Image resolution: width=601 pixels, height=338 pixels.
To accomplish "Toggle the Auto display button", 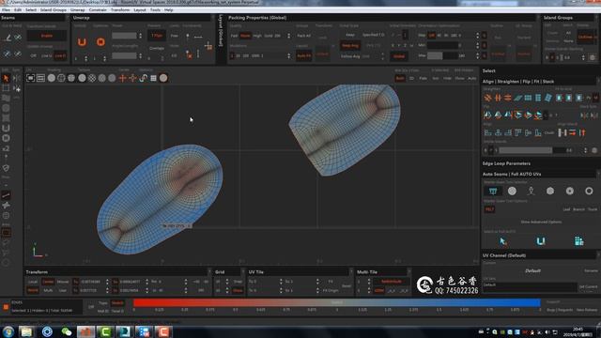I will (x=471, y=78).
